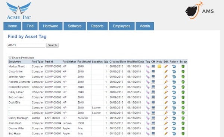
Task: Open the Hardware menu tab
Action: [x=50, y=26]
